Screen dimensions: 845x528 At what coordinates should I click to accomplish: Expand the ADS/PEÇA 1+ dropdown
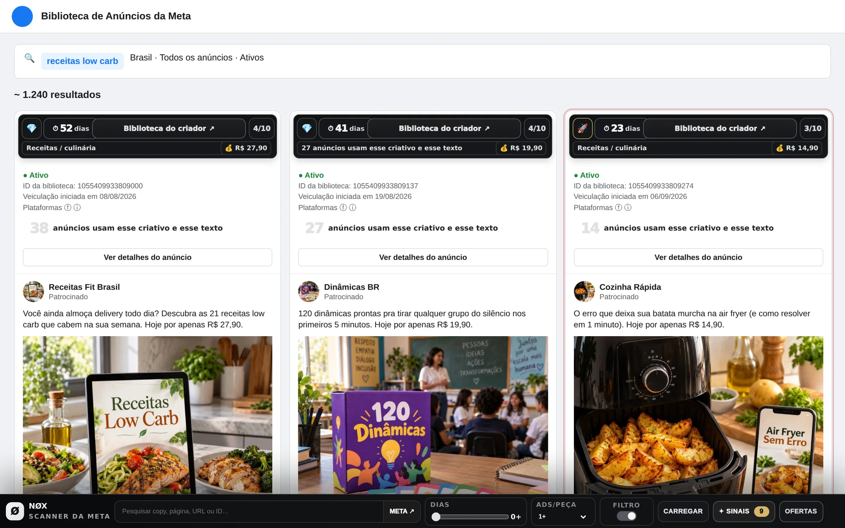(563, 516)
